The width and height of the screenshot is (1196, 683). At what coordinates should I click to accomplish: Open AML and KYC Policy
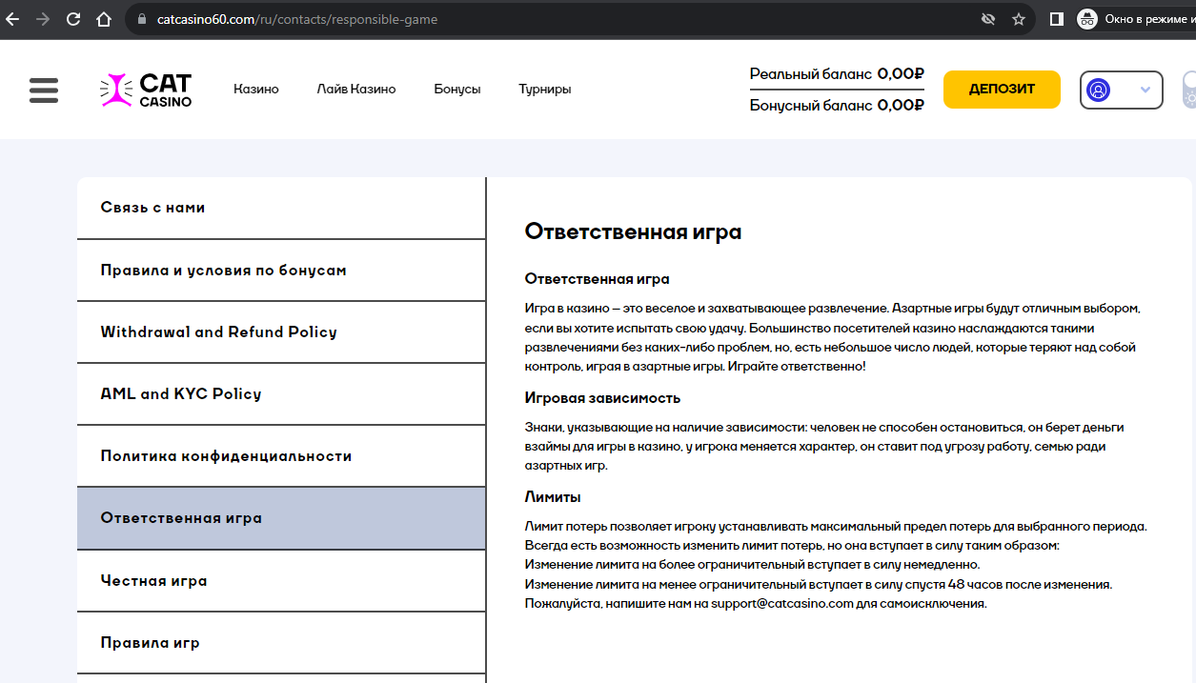(x=281, y=394)
